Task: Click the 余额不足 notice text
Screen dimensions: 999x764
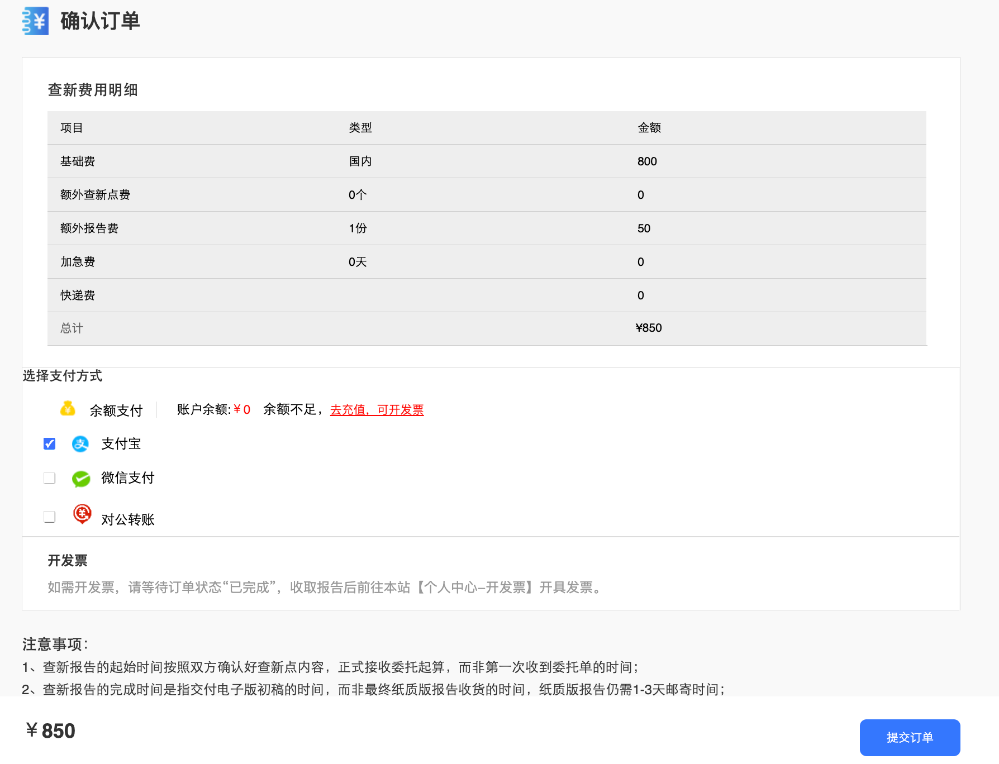Action: point(293,409)
